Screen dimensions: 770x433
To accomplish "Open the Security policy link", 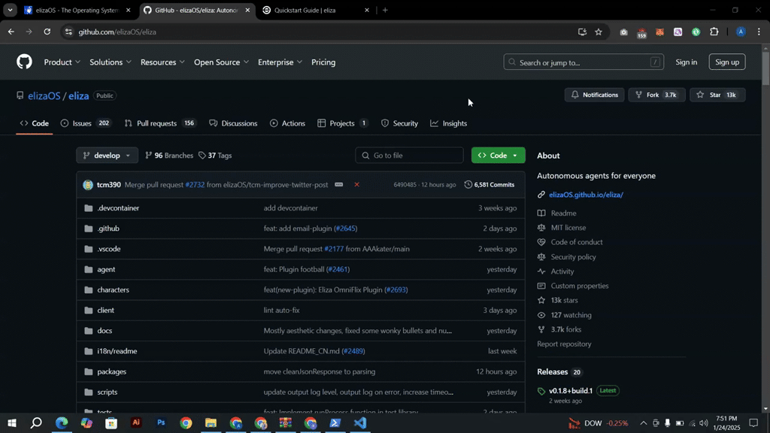I will coord(573,257).
